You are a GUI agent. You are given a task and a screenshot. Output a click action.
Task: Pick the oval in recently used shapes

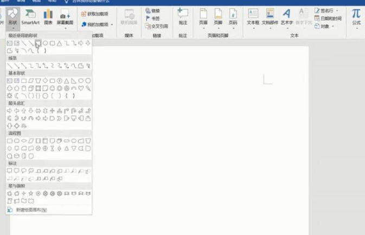pos(46,43)
